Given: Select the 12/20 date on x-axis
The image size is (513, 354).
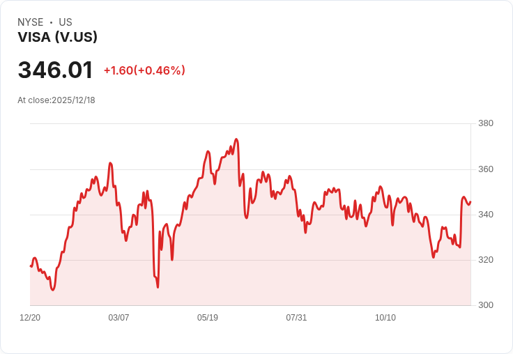Looking at the screenshot, I should click(x=30, y=318).
